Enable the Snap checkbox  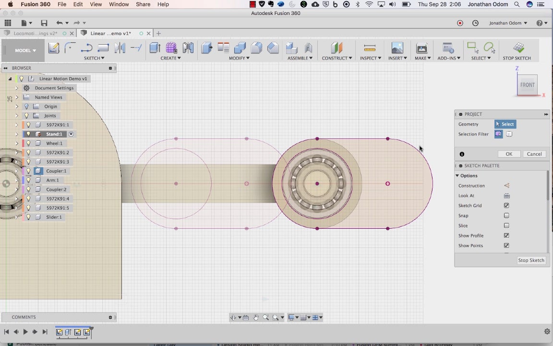[x=506, y=216]
